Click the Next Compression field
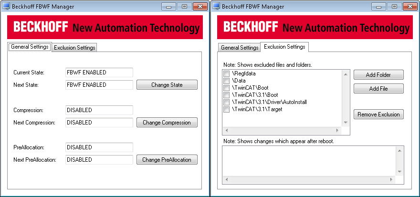Screen dimensions: 420x197 pos(99,123)
